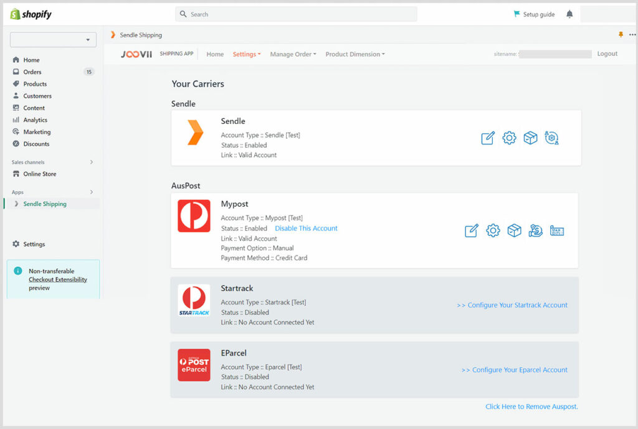Click the orange pin icon
This screenshot has height=429, width=638.
621,35
